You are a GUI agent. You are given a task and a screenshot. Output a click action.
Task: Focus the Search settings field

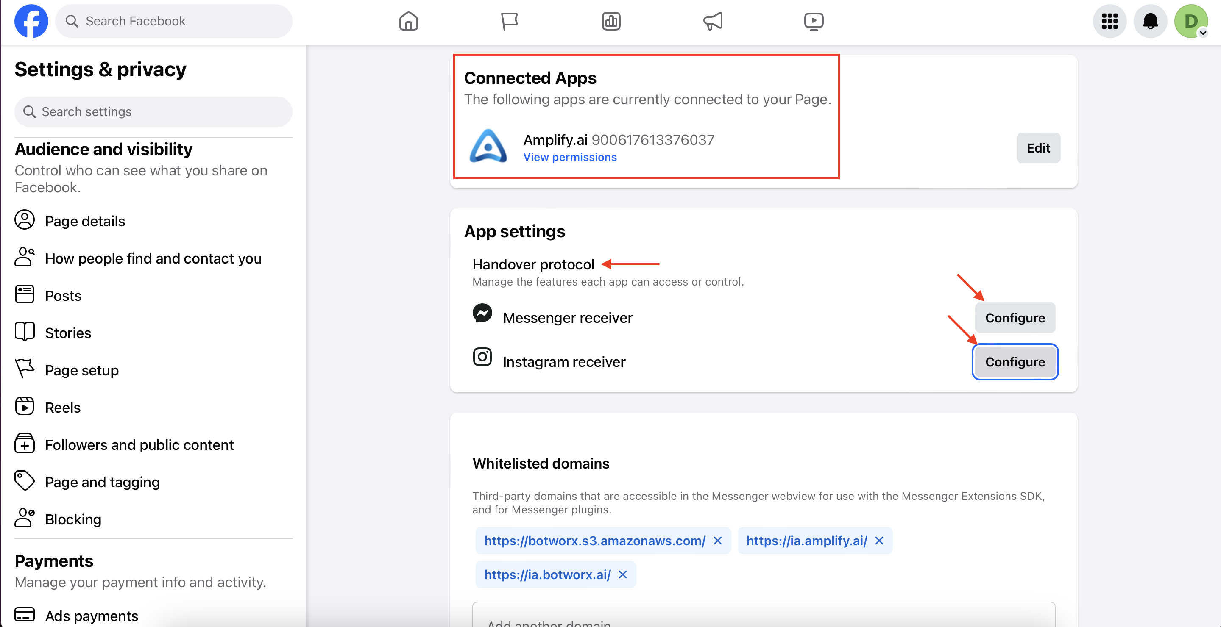[x=153, y=112]
